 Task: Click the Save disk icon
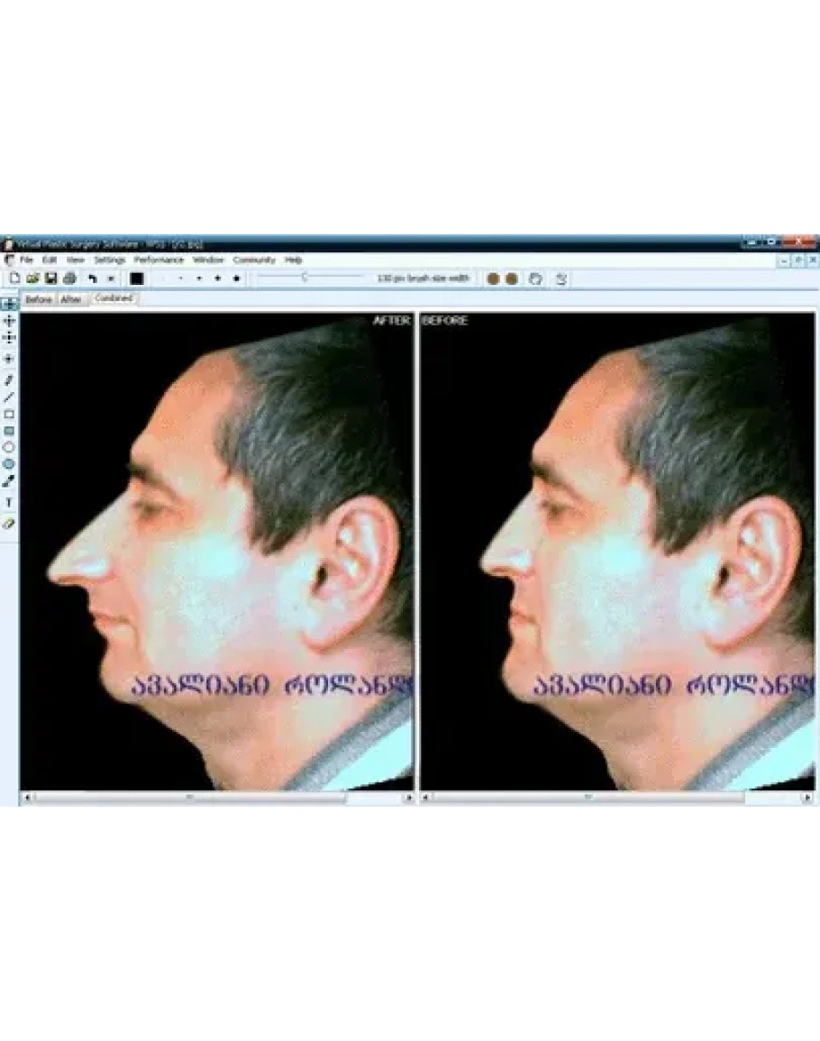tap(50, 279)
